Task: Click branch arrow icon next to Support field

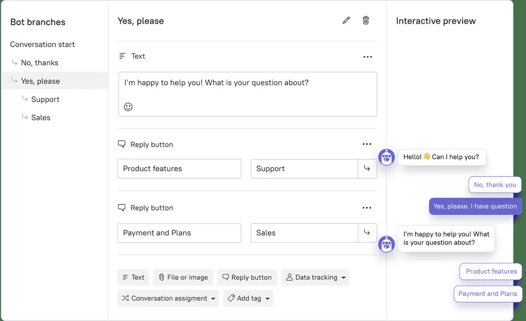Action: (367, 169)
